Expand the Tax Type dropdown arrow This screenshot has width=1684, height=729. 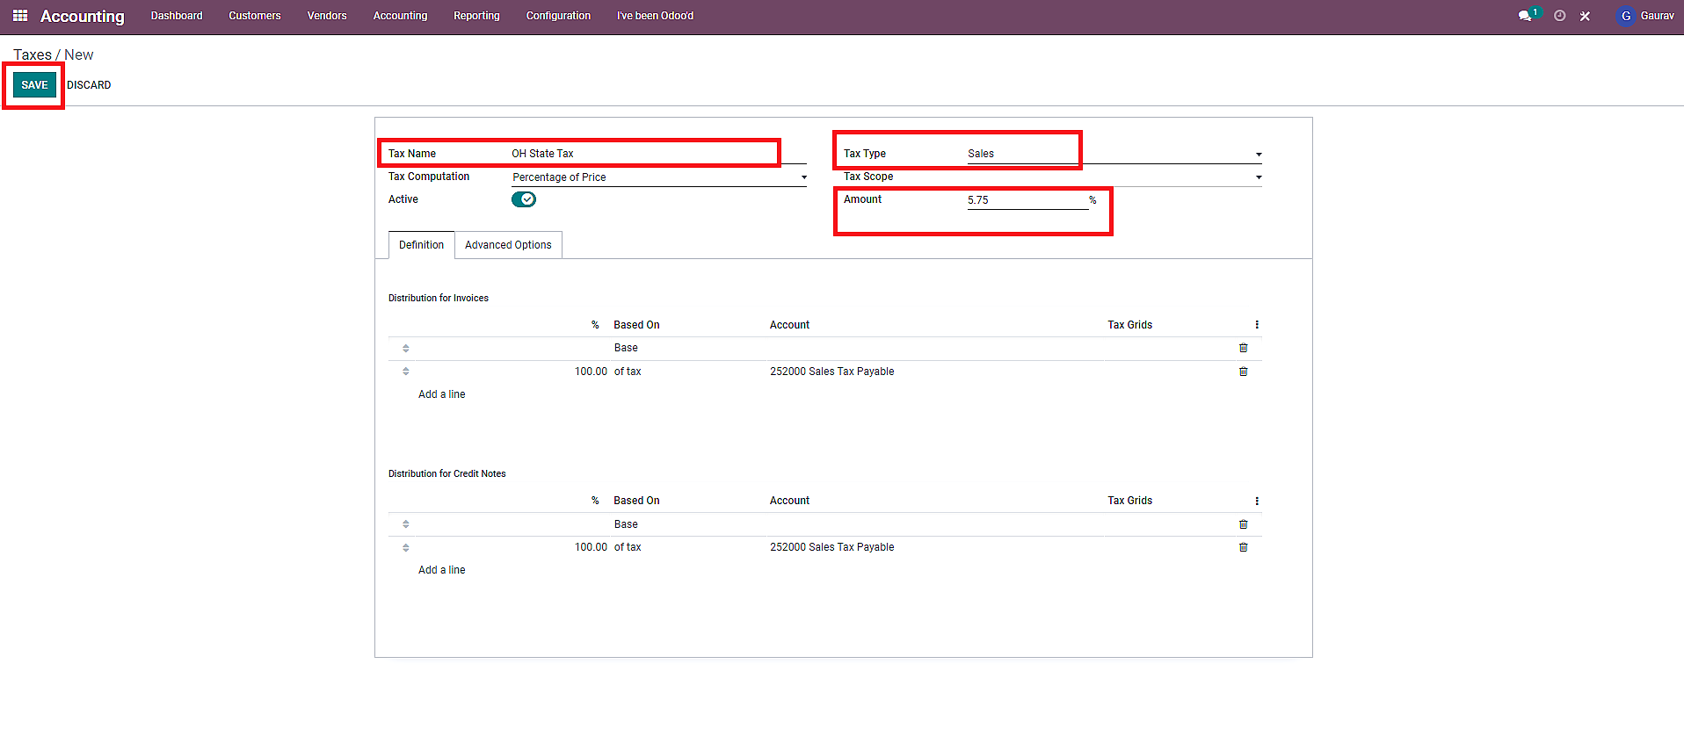click(x=1259, y=155)
